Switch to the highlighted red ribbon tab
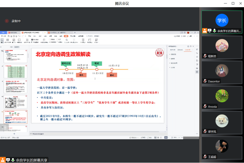This screenshot has height=163, width=244. coord(66,36)
